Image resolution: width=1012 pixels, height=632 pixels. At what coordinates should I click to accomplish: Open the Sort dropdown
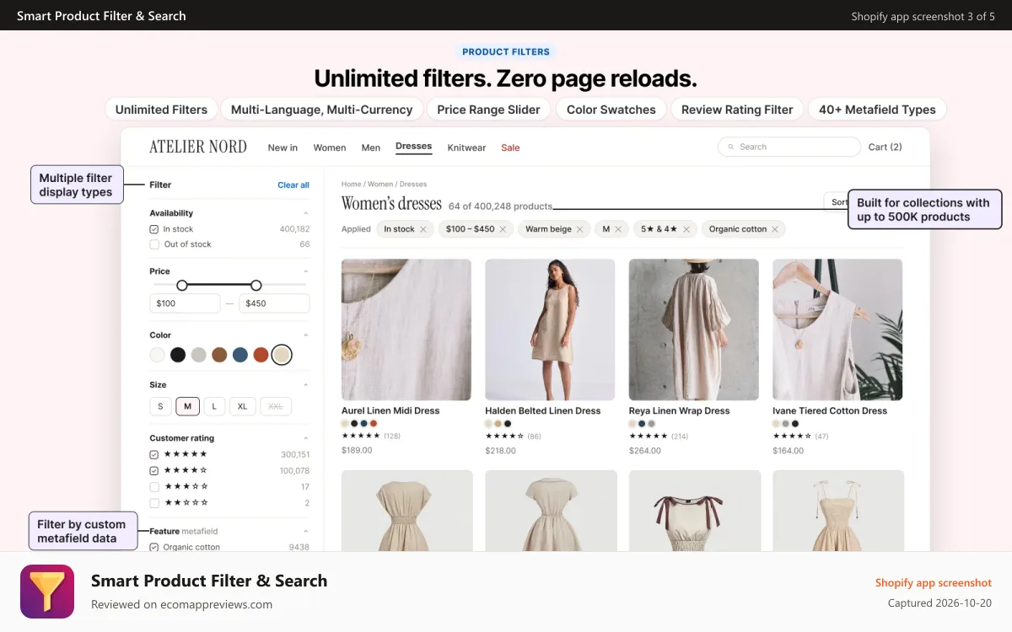pos(837,202)
